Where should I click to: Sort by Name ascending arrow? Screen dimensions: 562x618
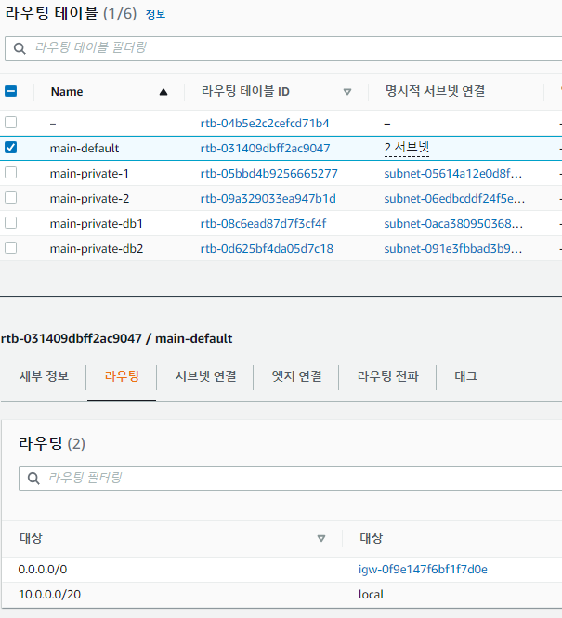(163, 92)
